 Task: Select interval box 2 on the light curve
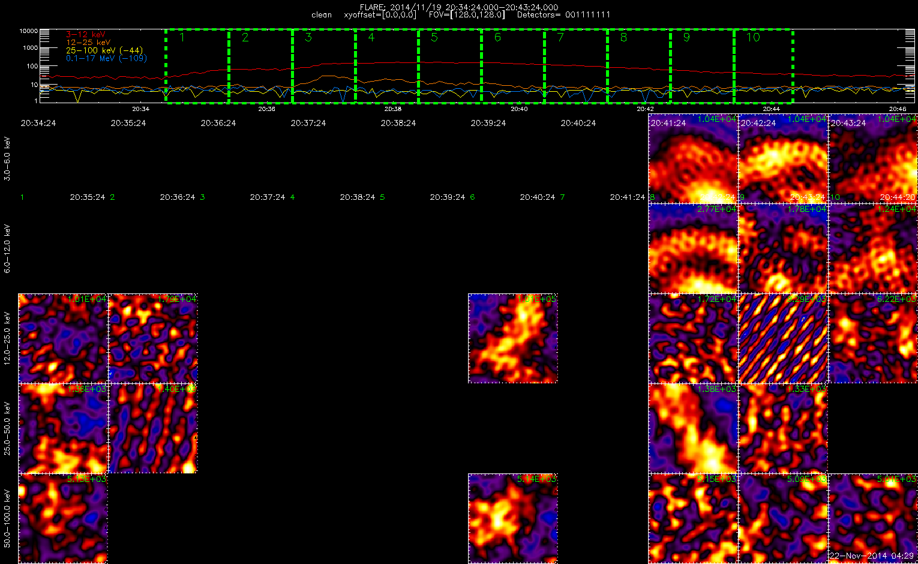click(x=260, y=66)
